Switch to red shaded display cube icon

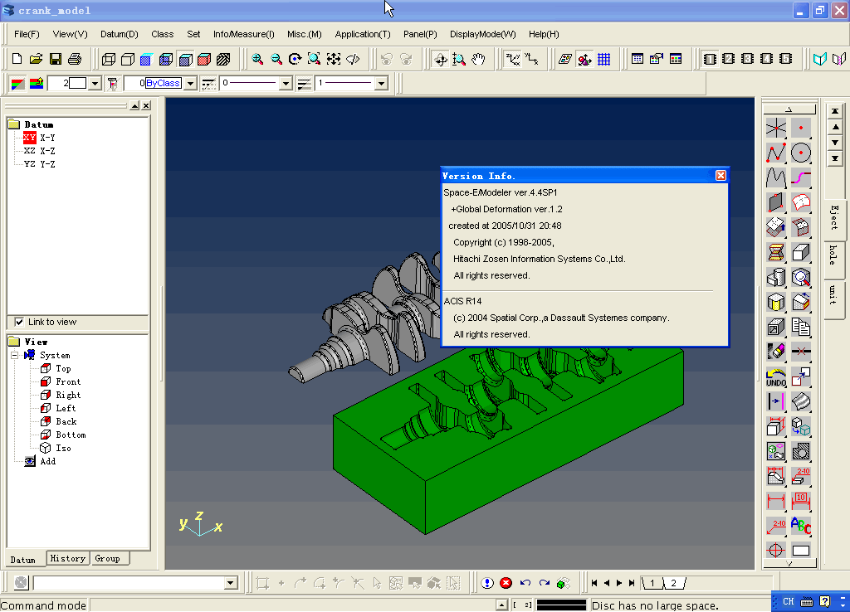click(x=204, y=59)
